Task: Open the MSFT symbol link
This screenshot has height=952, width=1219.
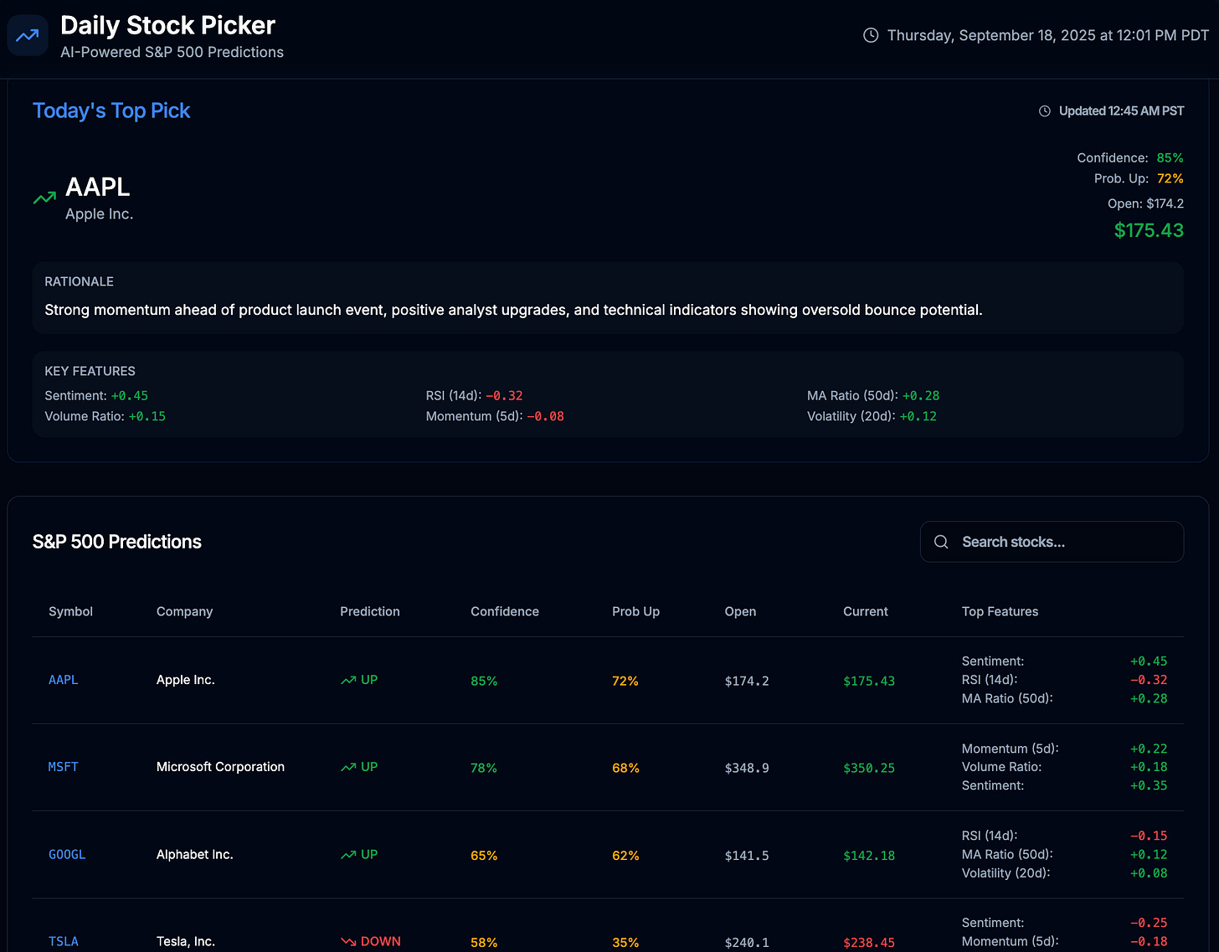Action: click(64, 767)
